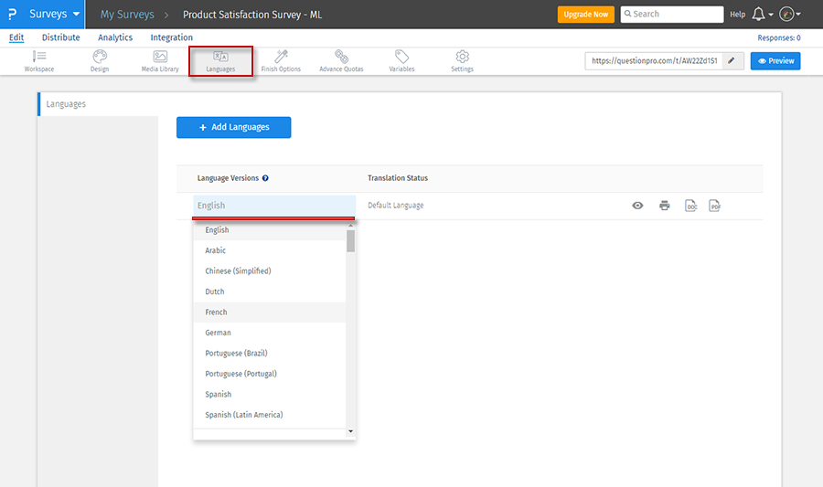
Task: Edit survey URL with pencil icon
Action: coord(732,61)
